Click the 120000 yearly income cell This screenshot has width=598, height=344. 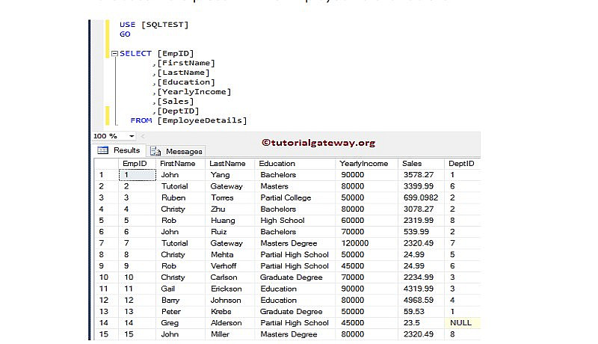click(x=366, y=243)
